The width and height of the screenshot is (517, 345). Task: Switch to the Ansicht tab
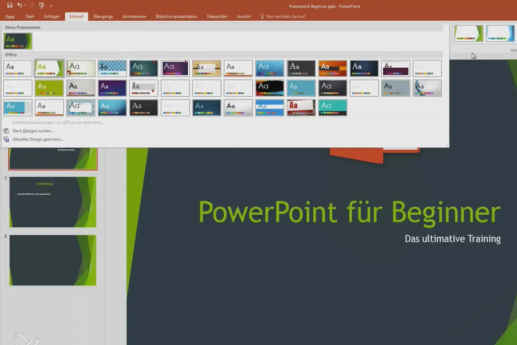coord(244,16)
